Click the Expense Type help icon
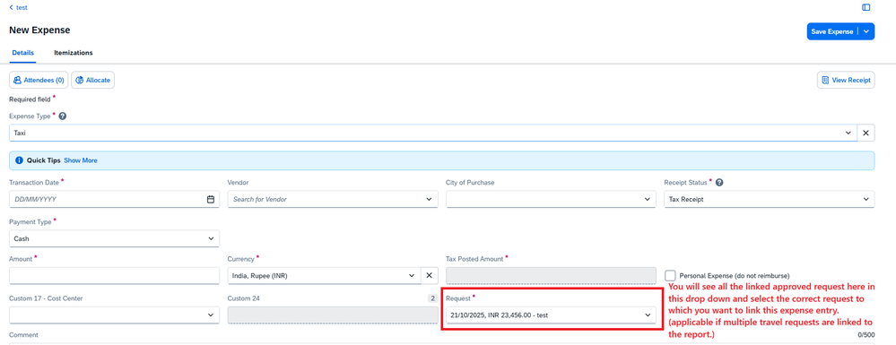Screen dimensions: 896x345 pos(63,116)
